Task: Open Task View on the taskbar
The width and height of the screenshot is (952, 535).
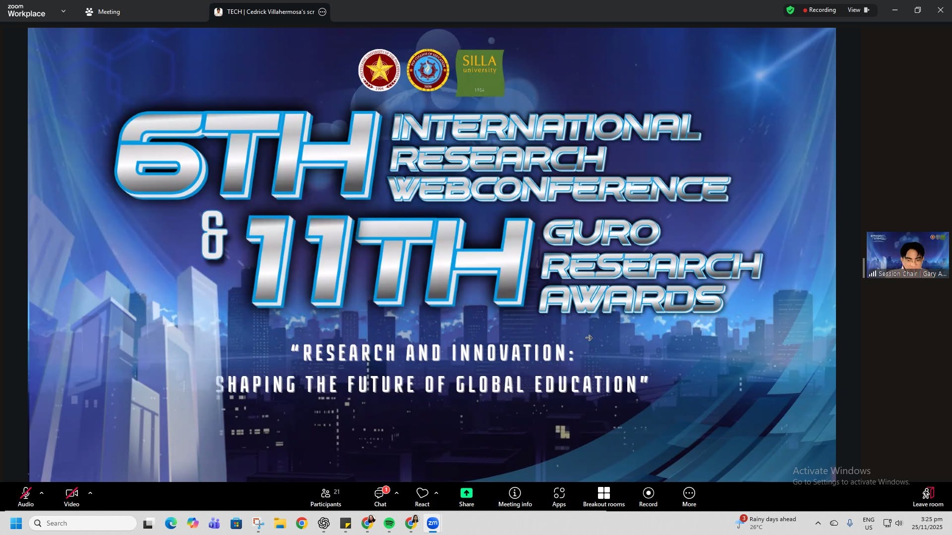Action: 149,523
